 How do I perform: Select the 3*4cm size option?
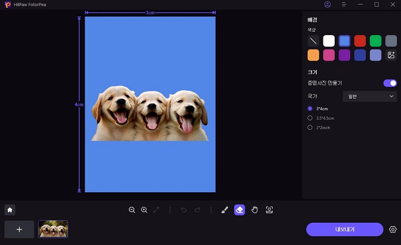[x=318, y=109]
